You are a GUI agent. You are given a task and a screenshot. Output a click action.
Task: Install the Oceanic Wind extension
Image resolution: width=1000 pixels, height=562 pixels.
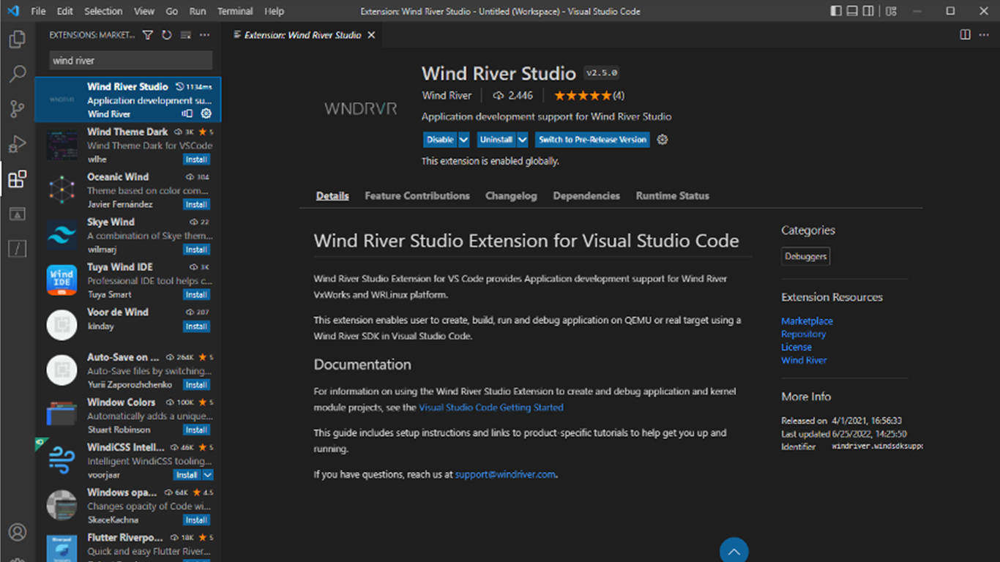tap(196, 205)
